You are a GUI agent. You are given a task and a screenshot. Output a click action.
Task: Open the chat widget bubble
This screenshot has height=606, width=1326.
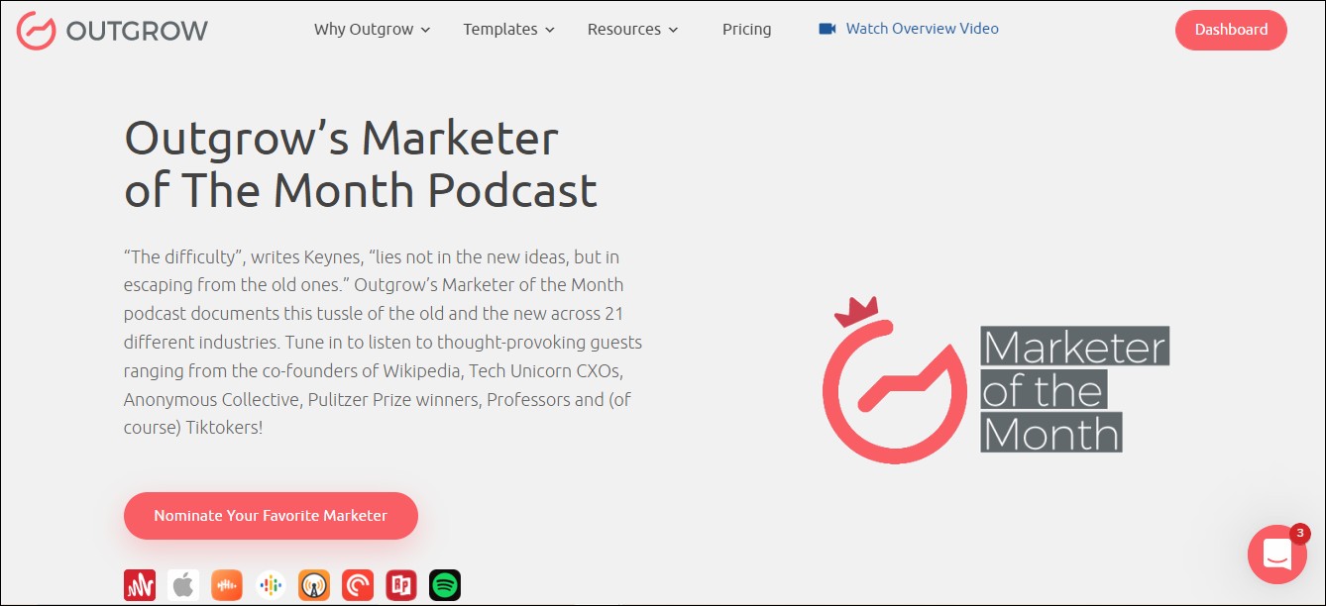tap(1276, 555)
